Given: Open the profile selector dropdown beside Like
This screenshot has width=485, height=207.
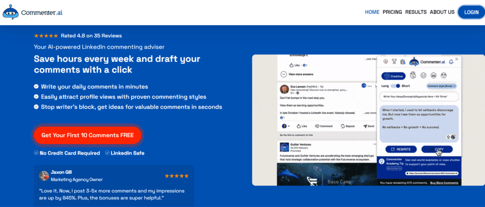Looking at the screenshot, I should (x=286, y=126).
